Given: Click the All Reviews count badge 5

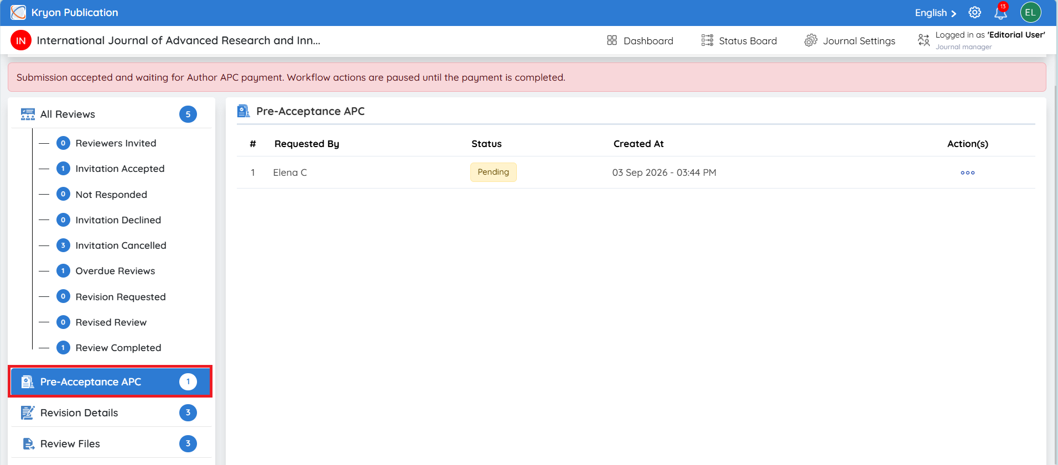Looking at the screenshot, I should [188, 114].
